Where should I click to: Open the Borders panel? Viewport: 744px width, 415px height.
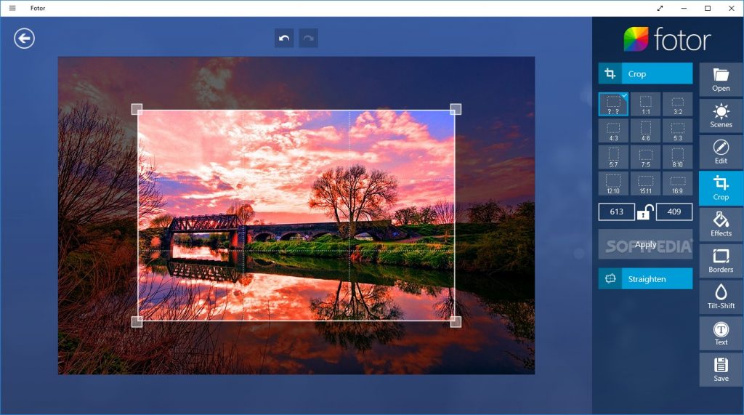point(721,261)
